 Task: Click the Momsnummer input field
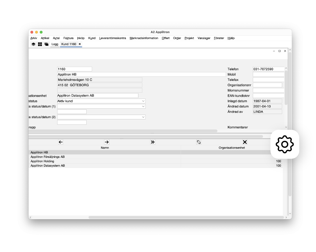[268, 90]
